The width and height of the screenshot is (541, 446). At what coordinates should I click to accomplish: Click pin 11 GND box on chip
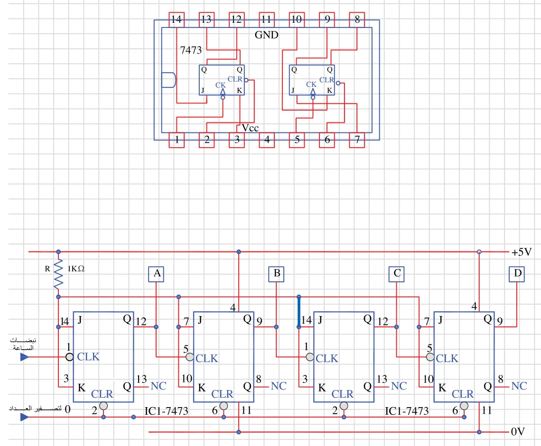pos(267,19)
